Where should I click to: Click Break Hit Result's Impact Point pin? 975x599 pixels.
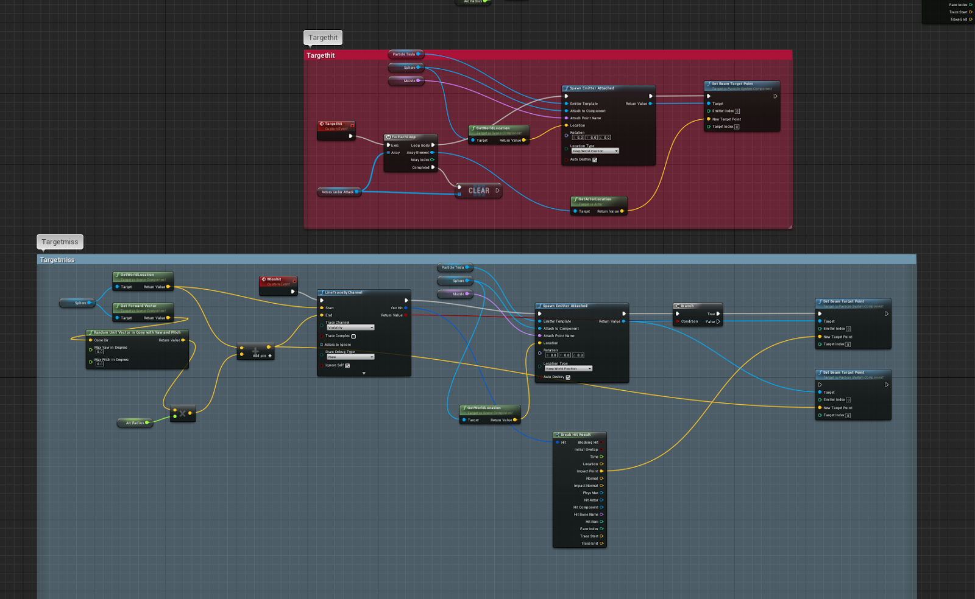(601, 471)
